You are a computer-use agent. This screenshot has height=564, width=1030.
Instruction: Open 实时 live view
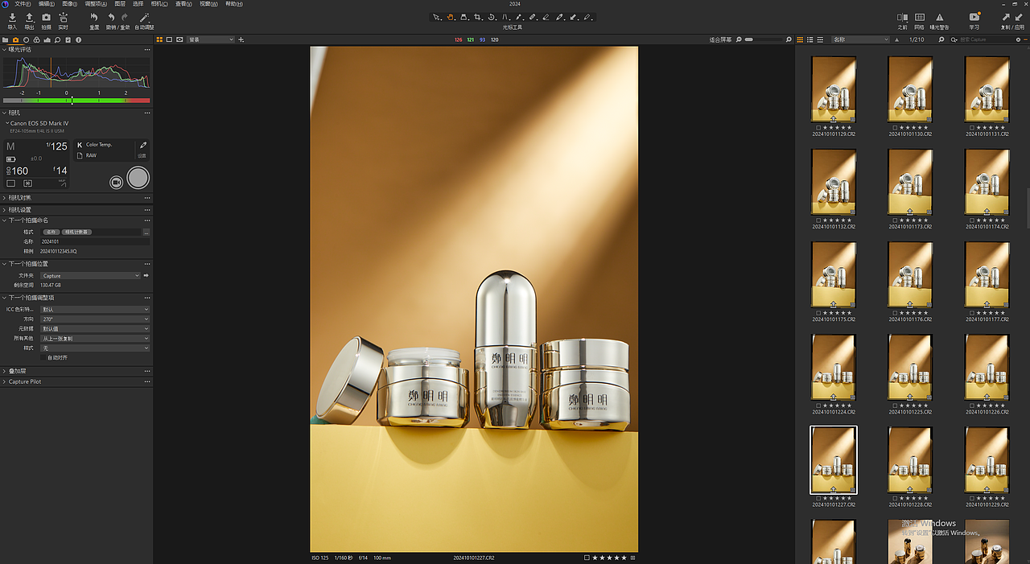click(x=64, y=17)
